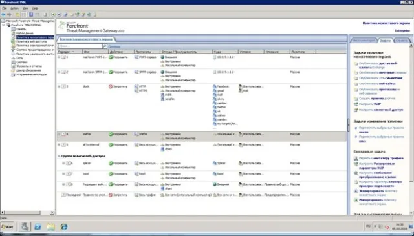Image resolution: width=414 pixels, height=236 pixels.
Task: Click the Windows Explorer folder icon in the taskbar
Action: point(50,226)
